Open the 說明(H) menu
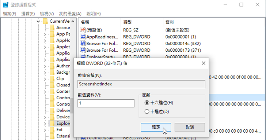 (x=94, y=14)
